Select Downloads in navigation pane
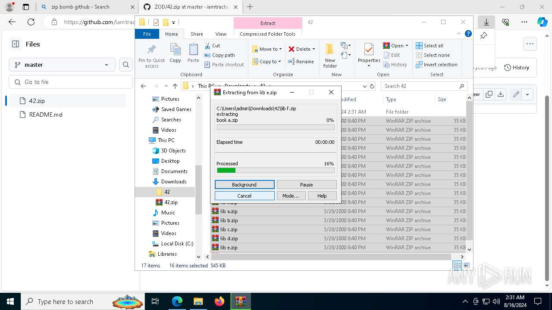552x310 pixels. tap(174, 182)
